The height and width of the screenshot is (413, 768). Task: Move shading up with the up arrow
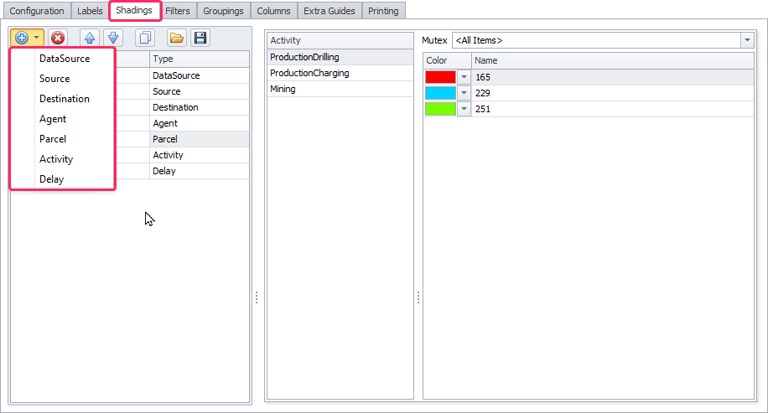tap(89, 38)
